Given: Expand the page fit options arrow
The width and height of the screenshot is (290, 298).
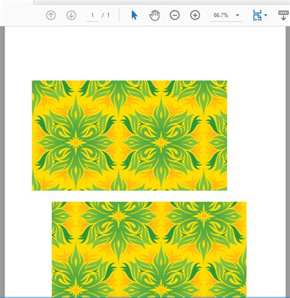Looking at the screenshot, I should click(x=266, y=15).
